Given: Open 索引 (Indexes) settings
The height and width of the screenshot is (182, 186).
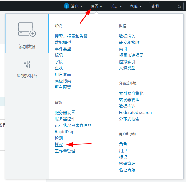Looking at the screenshot, I should click(123, 49).
